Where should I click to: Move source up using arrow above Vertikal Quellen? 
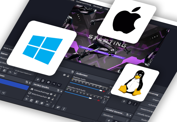pyautogui.click(x=54, y=84)
